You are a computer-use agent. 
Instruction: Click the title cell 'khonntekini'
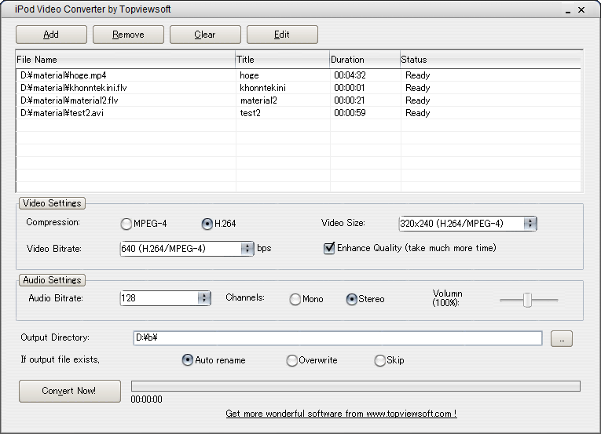click(262, 88)
